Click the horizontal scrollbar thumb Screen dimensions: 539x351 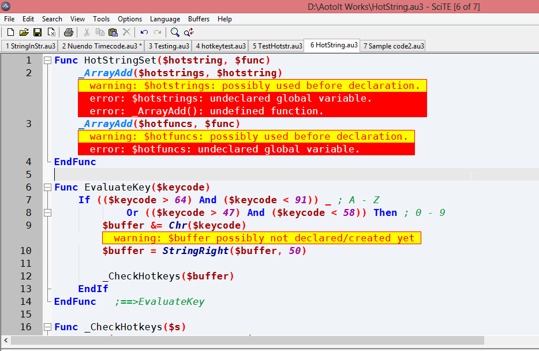tap(248, 341)
